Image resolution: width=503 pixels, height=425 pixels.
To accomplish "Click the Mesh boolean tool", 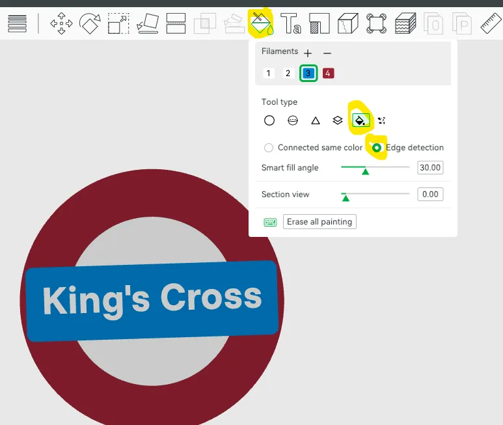I will tap(204, 23).
